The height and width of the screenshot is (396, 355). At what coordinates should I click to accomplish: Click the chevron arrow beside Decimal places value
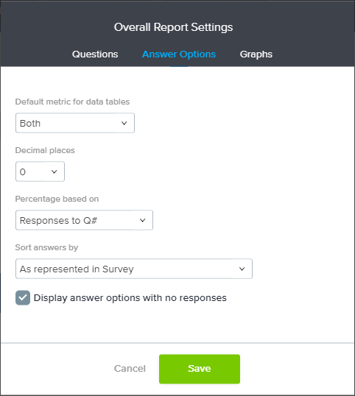click(x=54, y=172)
